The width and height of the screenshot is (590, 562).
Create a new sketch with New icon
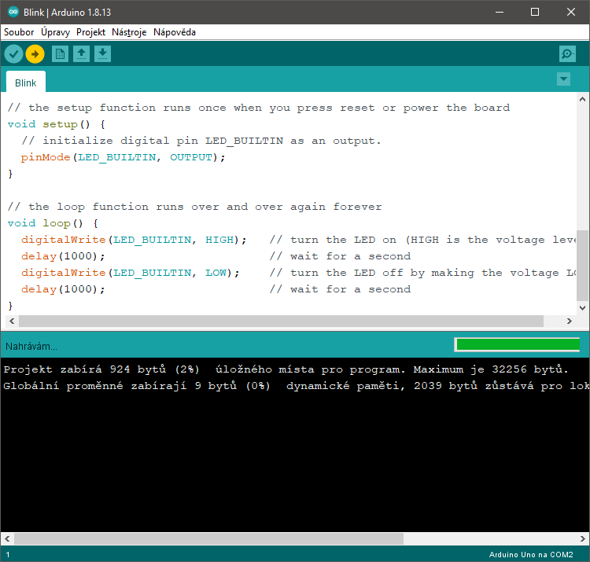60,53
